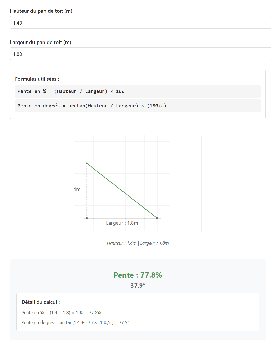Click the green triangle hypotenuse in the diagram
Image resolution: width=280 pixels, height=354 pixels.
(122, 190)
